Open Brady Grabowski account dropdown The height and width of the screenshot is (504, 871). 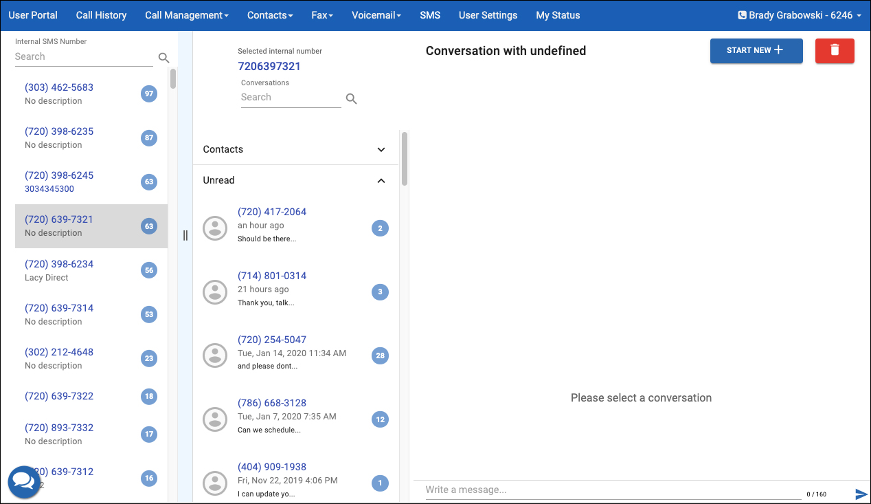tap(799, 15)
